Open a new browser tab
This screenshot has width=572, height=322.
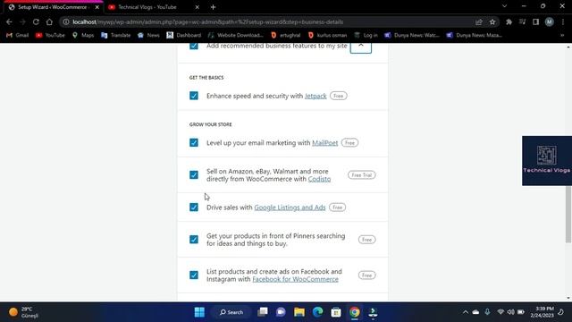(x=213, y=7)
